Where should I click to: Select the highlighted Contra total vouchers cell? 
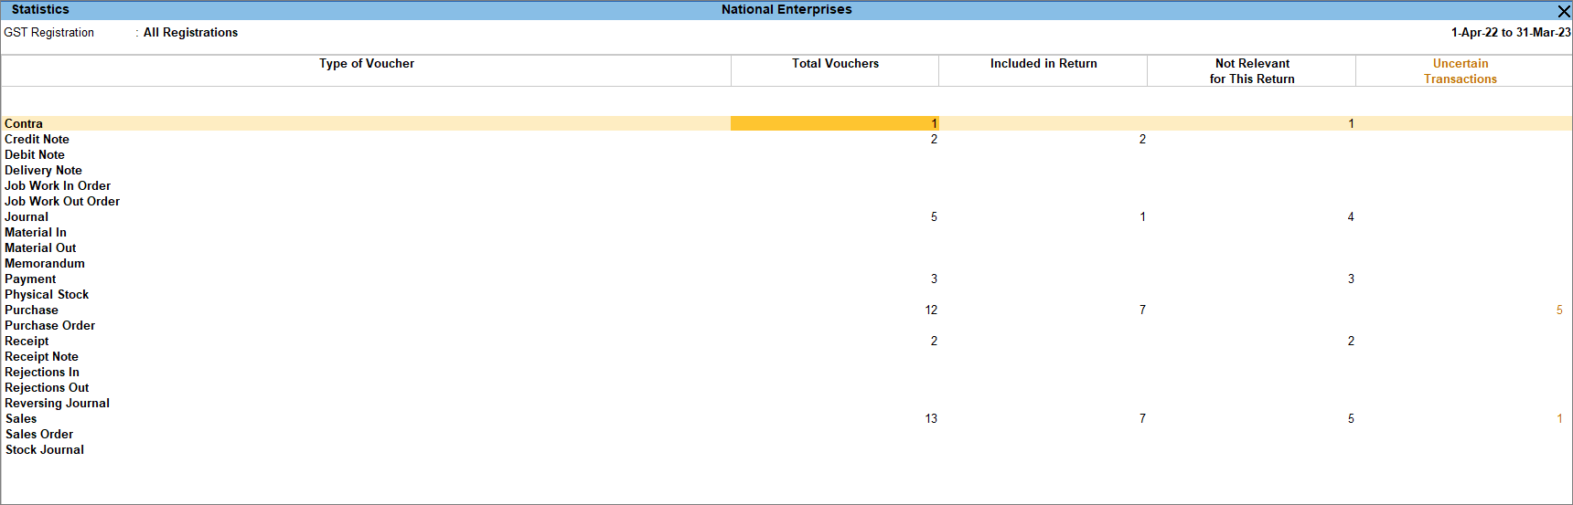click(x=834, y=123)
